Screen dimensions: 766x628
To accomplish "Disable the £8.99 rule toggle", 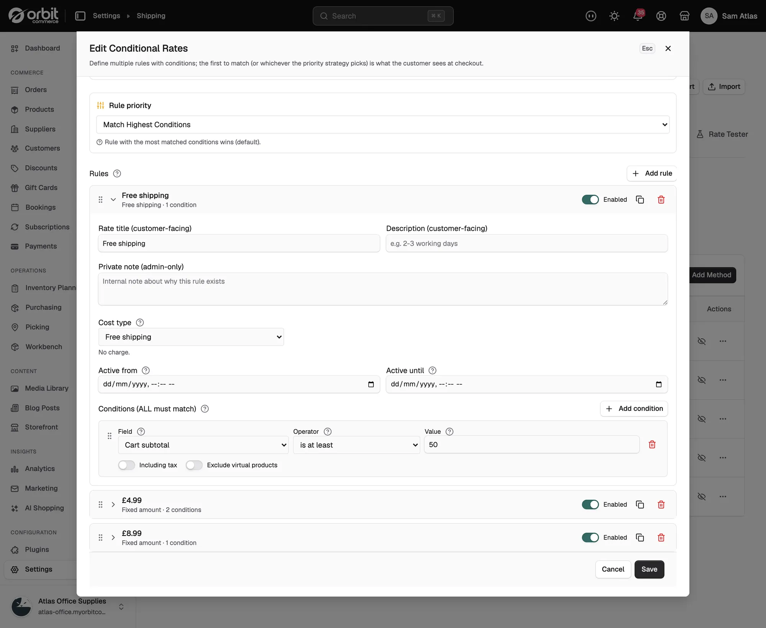I will (x=590, y=538).
